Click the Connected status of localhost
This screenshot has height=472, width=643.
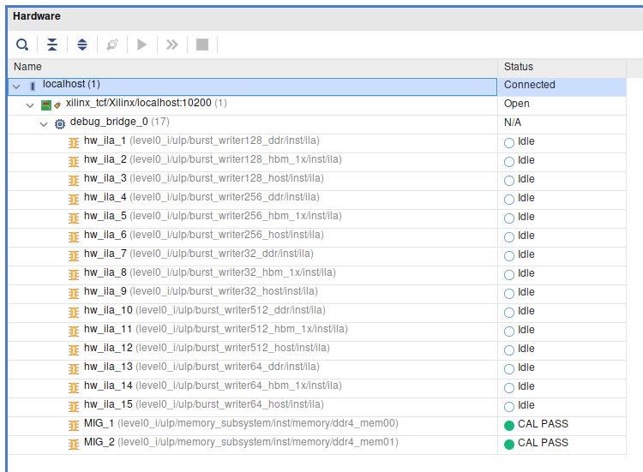tap(530, 85)
